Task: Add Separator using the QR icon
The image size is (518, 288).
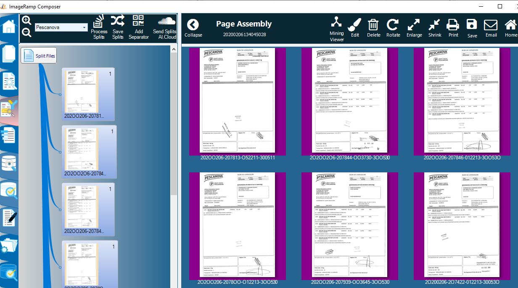Action: pyautogui.click(x=138, y=27)
